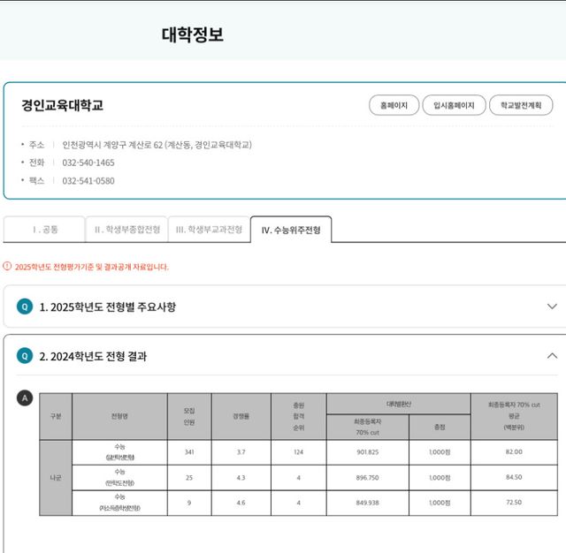The width and height of the screenshot is (566, 553).
Task: Select the III. 학생부교과전형 tab
Action: (x=209, y=230)
